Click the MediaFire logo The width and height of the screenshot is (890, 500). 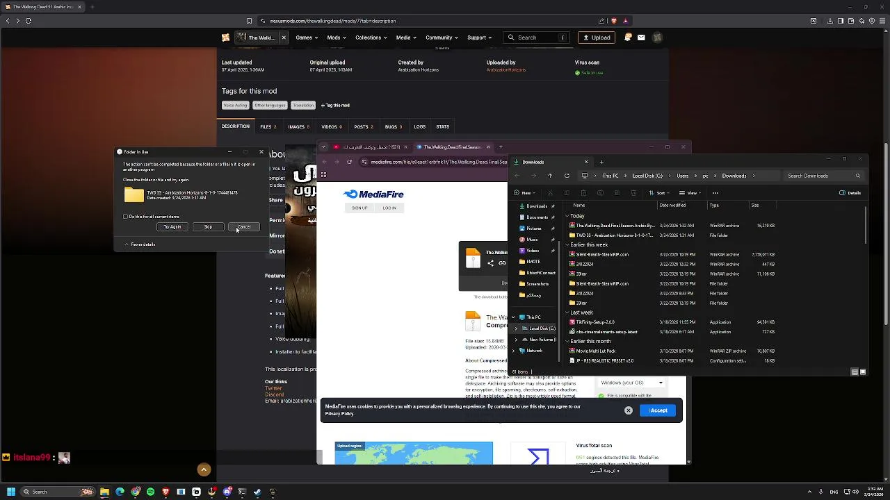(373, 194)
